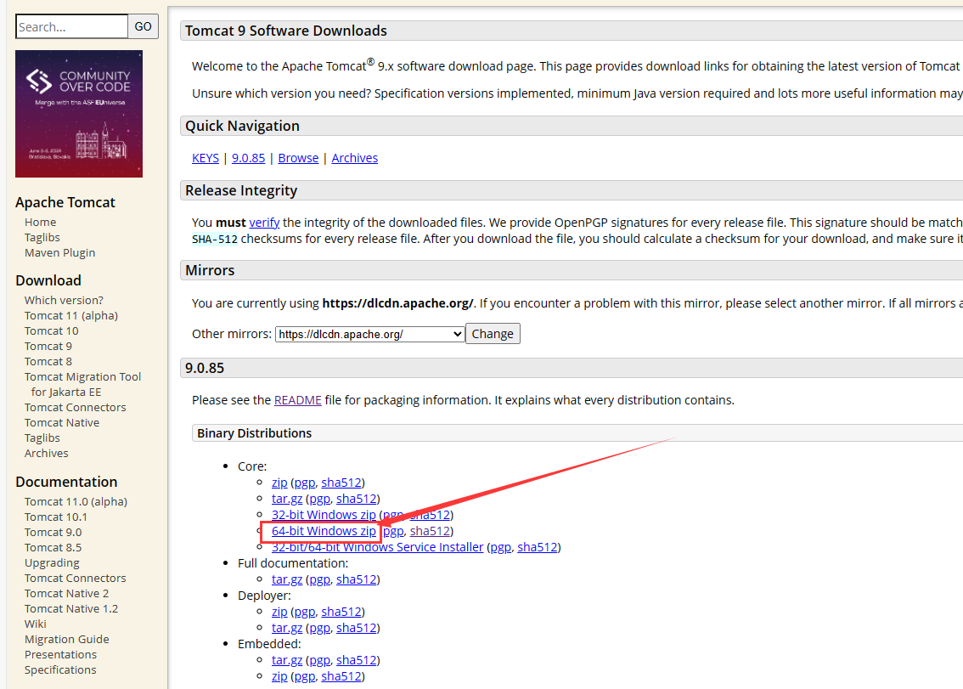Open sha512 checksum for Embedded zip

pos(341,676)
